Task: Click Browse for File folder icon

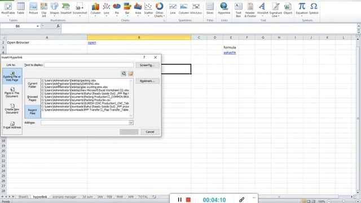Action: 131,73
